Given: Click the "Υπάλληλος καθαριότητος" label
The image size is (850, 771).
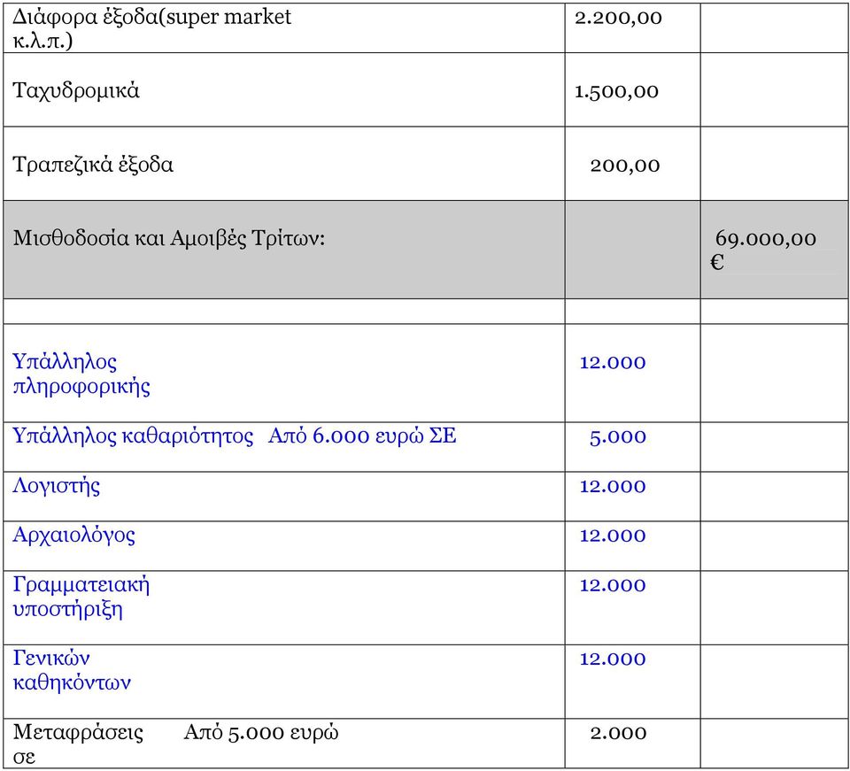Looking at the screenshot, I should [x=133, y=436].
